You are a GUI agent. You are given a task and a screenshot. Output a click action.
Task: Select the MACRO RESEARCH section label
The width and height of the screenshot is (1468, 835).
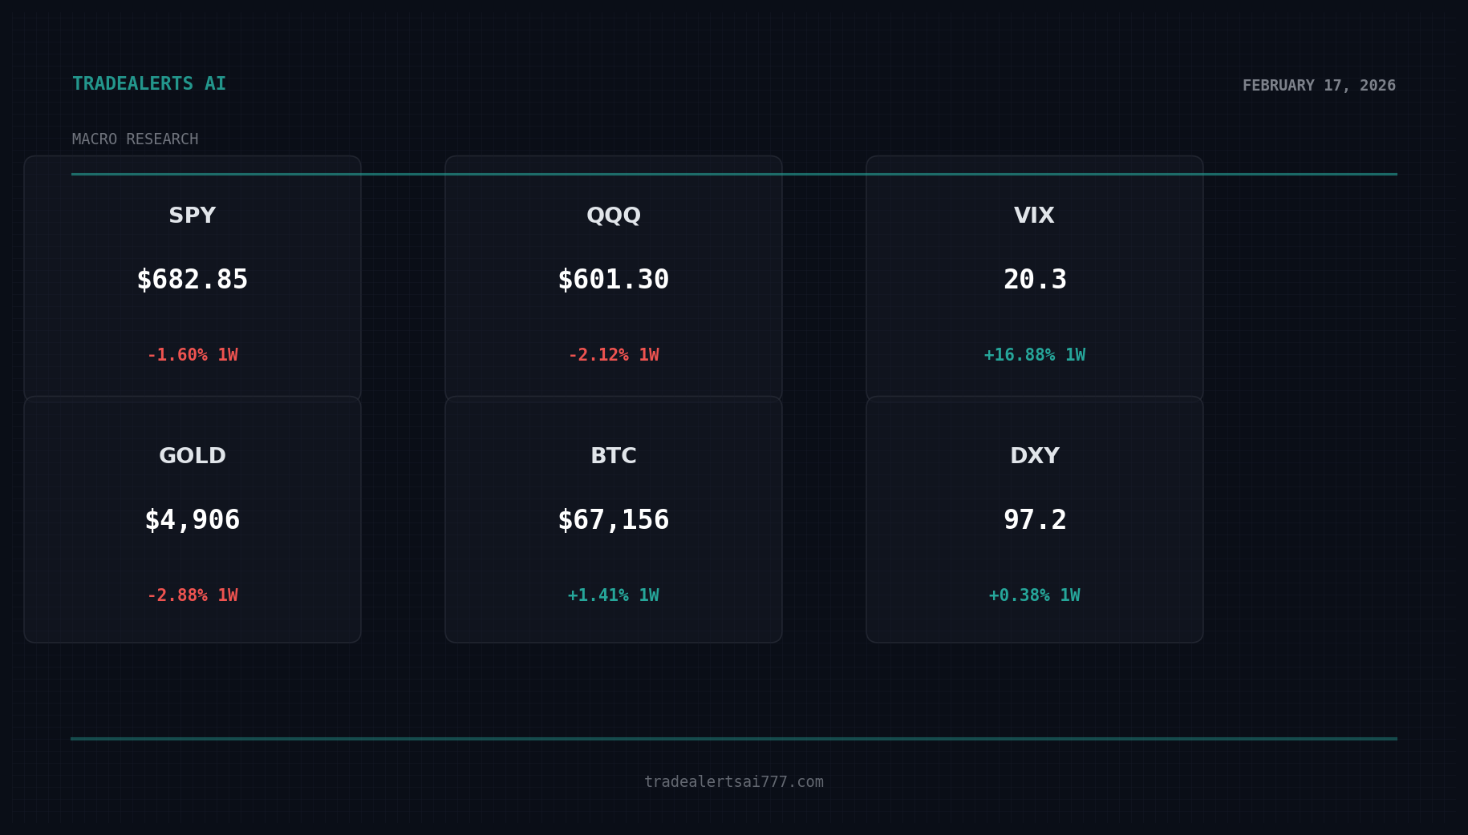[x=135, y=139]
